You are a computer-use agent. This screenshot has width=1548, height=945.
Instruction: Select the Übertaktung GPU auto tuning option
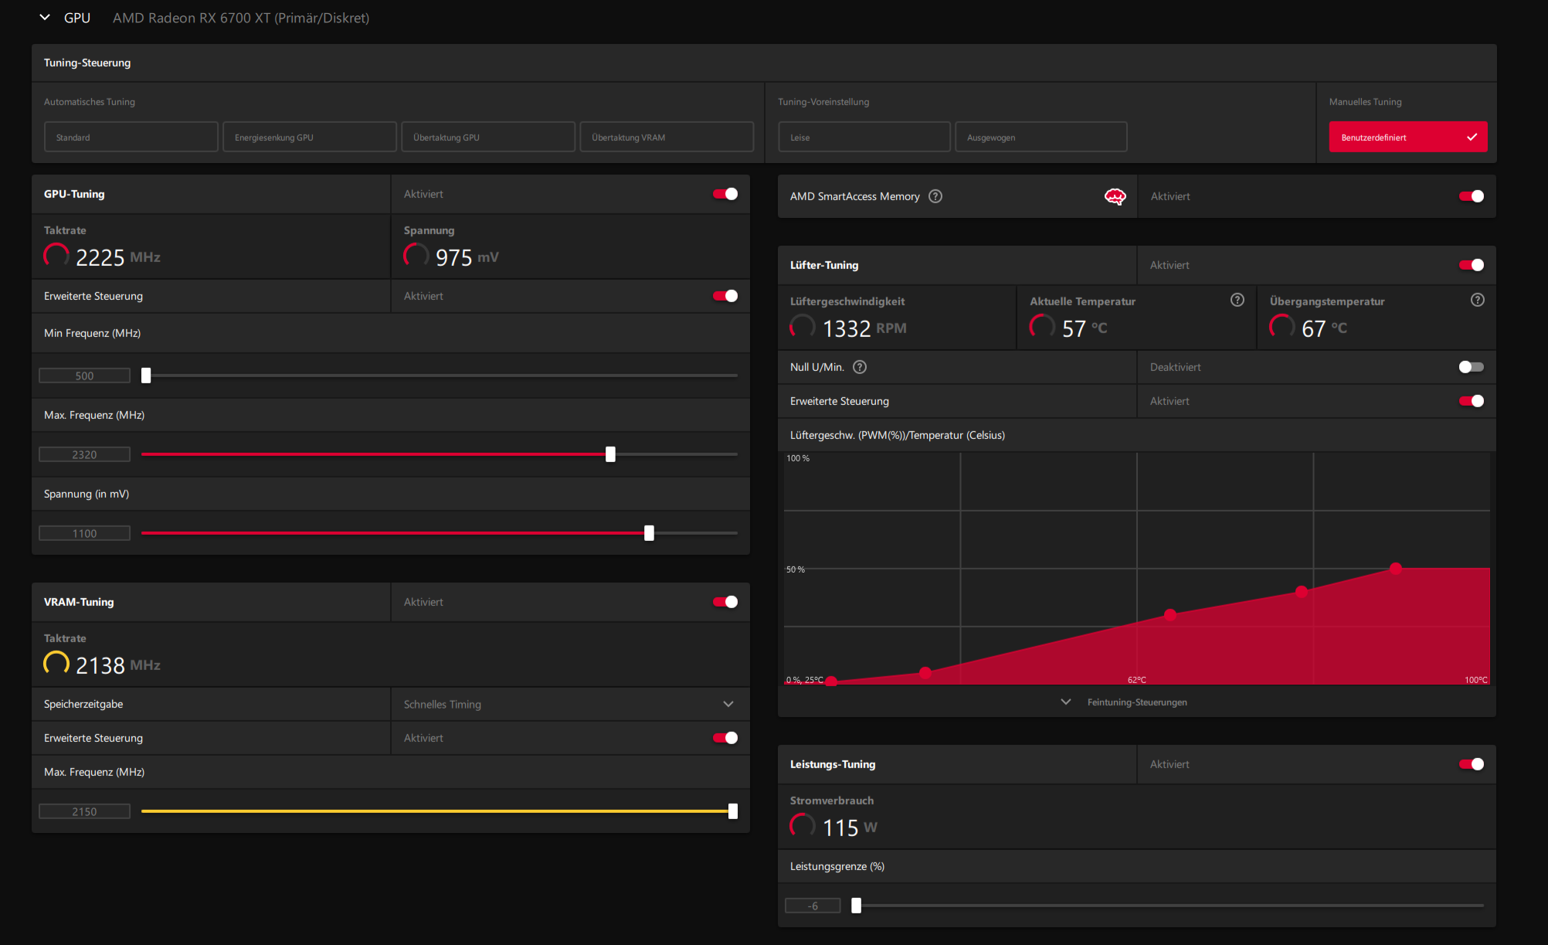(x=488, y=138)
